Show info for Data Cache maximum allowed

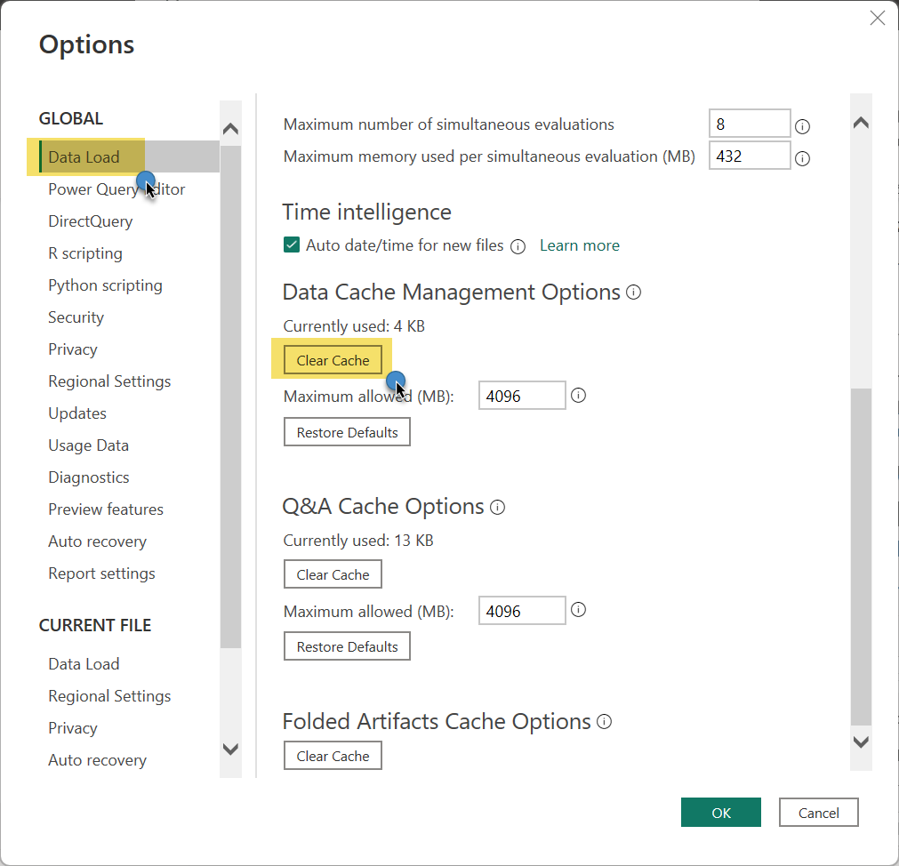click(x=579, y=396)
